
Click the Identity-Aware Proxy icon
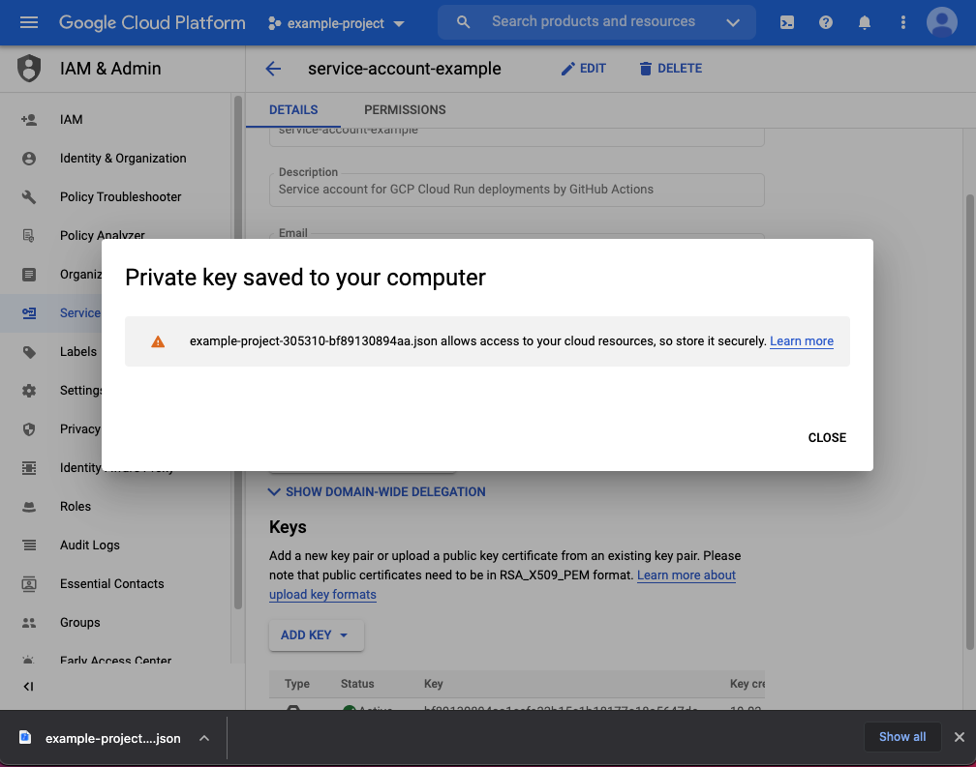29,467
